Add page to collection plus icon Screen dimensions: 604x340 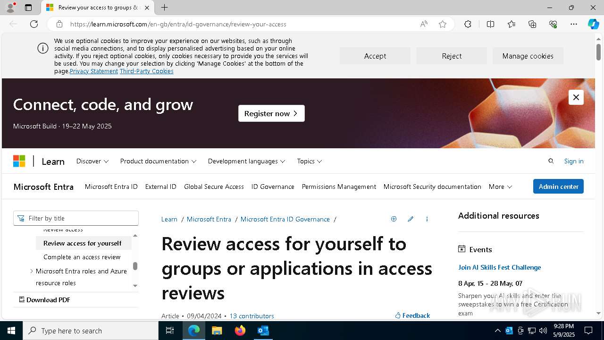[394, 219]
